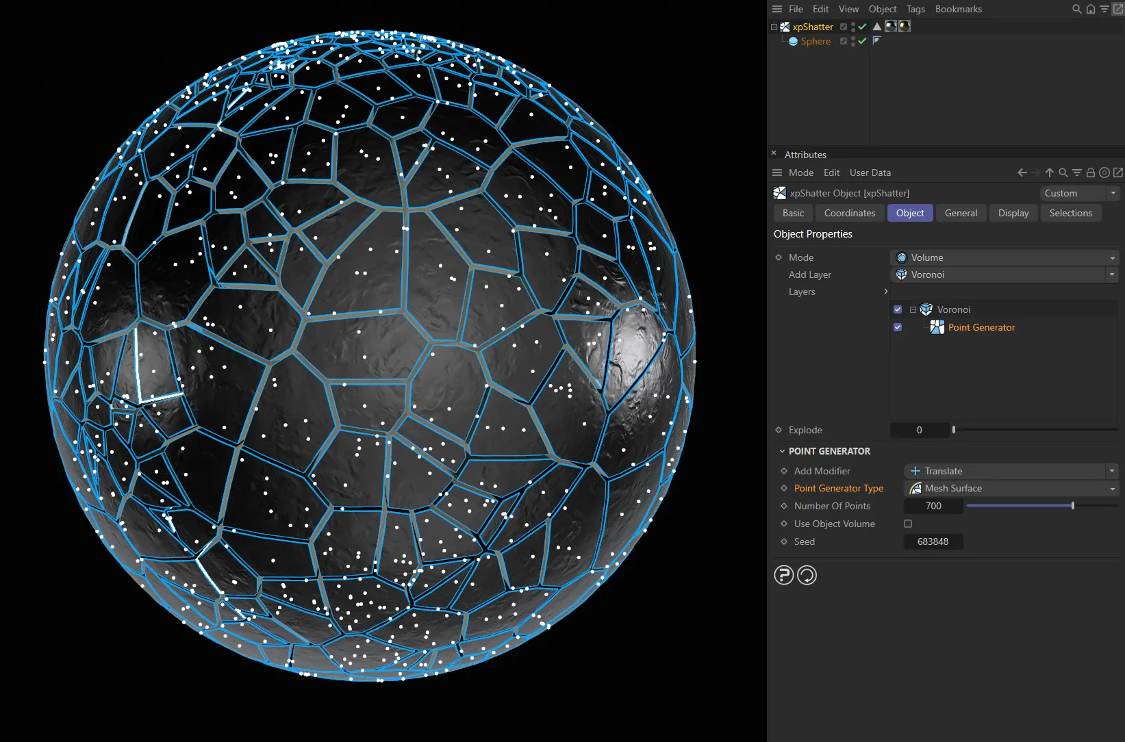Viewport: 1125px width, 742px height.
Task: Click the Selections tab button
Action: (x=1070, y=213)
